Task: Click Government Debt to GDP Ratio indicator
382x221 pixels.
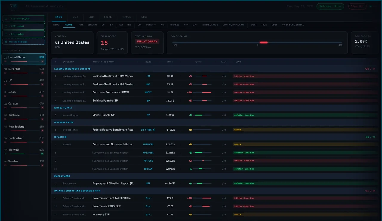Action: pyautogui.click(x=111, y=198)
